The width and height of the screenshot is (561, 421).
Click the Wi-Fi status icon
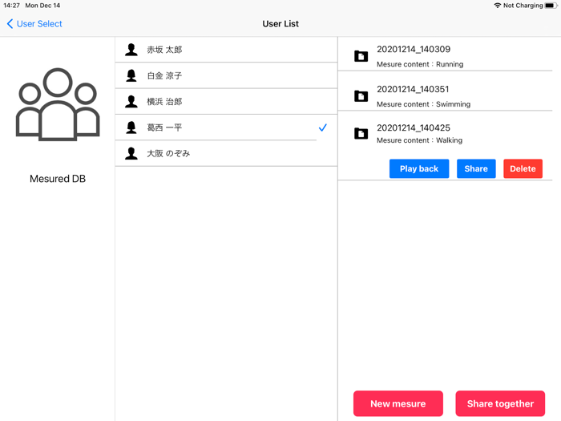pos(498,6)
